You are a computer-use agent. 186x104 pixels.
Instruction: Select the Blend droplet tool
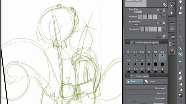(180, 90)
